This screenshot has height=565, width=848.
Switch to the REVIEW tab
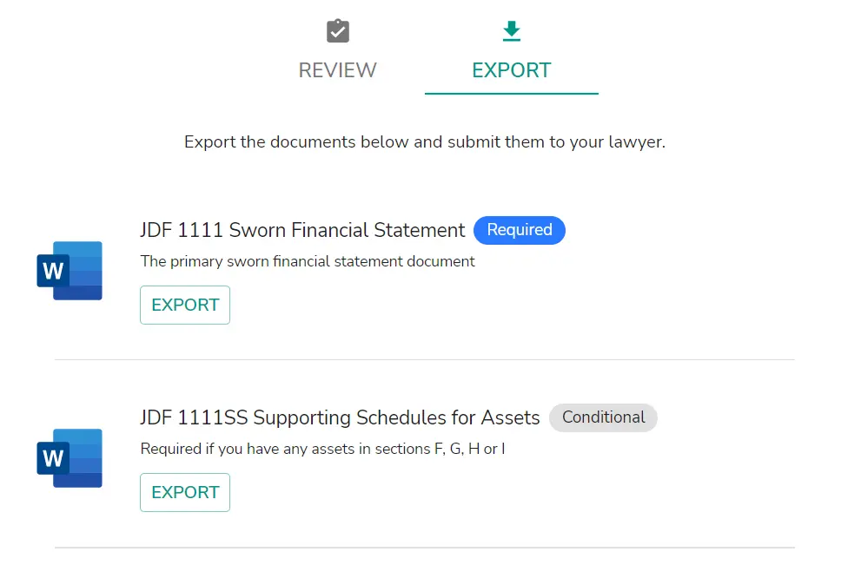pyautogui.click(x=337, y=70)
